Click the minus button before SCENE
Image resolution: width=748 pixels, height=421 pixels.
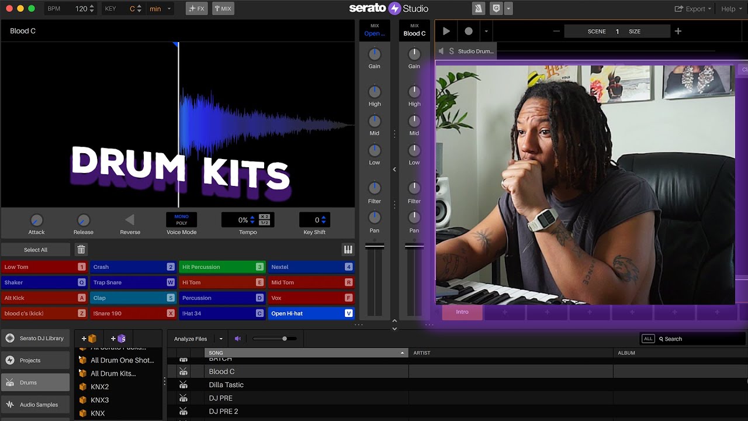pos(556,31)
